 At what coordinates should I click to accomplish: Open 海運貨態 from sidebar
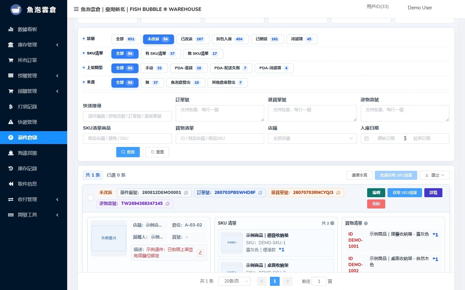click(x=34, y=153)
